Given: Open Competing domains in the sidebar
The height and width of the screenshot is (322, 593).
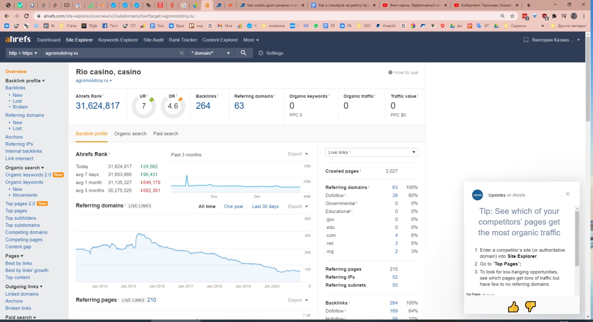Looking at the screenshot, I should pos(26,232).
